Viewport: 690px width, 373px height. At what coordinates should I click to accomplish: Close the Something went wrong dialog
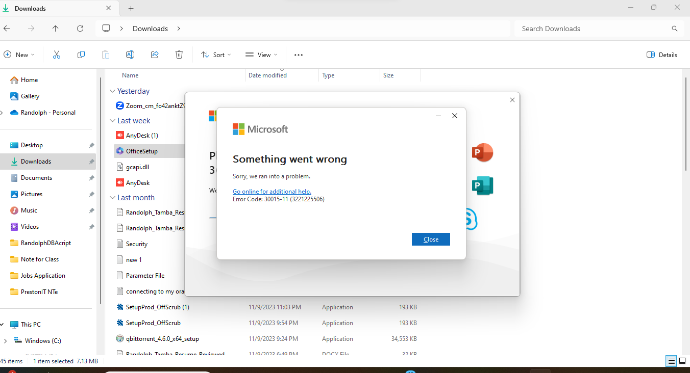pyautogui.click(x=431, y=239)
